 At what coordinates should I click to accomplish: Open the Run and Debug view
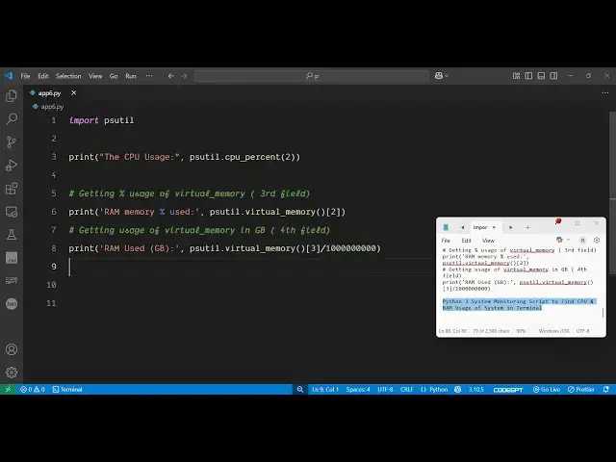[x=12, y=165]
